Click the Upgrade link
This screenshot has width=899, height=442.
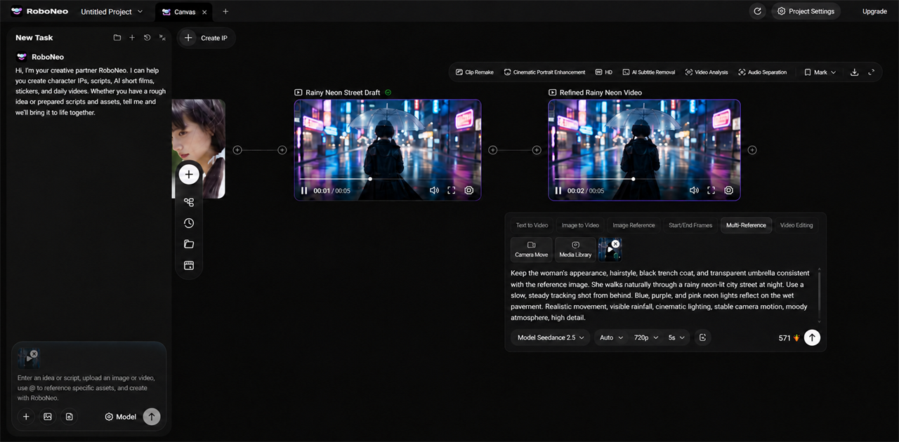click(874, 11)
